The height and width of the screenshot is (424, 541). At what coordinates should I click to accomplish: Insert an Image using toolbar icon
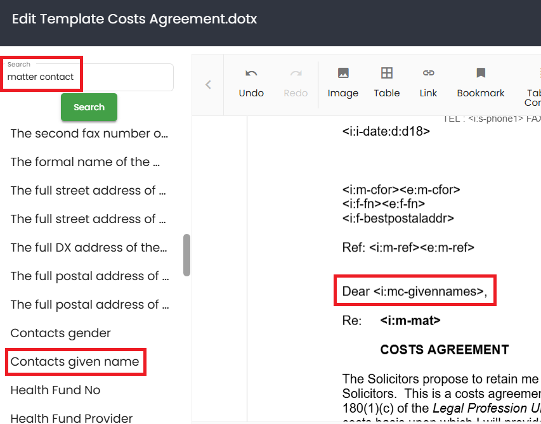click(x=343, y=74)
